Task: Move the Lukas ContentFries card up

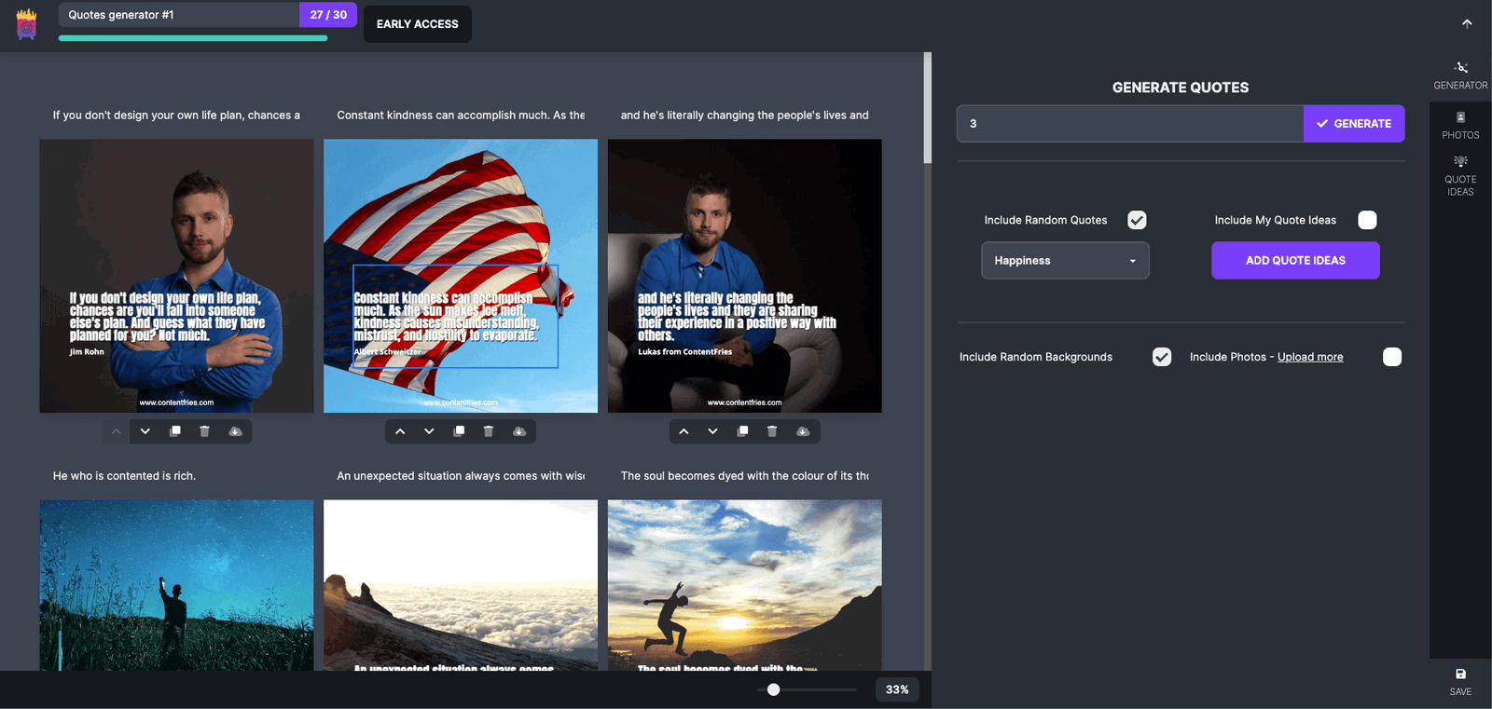Action: point(684,431)
